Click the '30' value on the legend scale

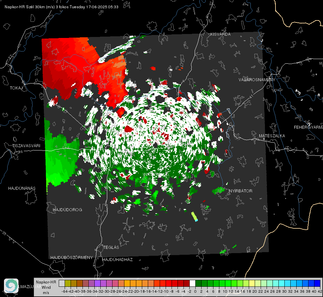coord(284,291)
